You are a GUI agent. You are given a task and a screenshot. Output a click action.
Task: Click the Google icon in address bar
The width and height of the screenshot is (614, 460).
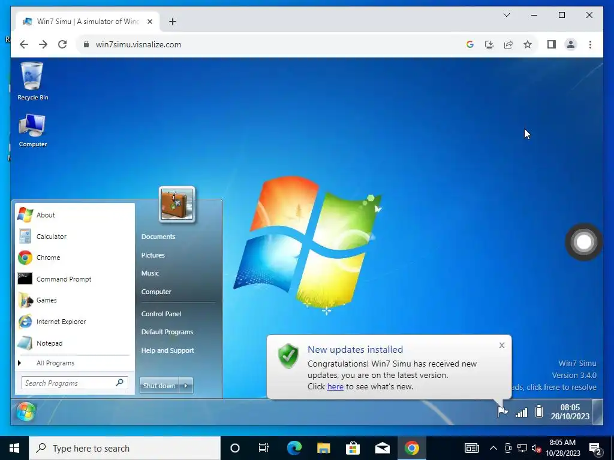[470, 44]
